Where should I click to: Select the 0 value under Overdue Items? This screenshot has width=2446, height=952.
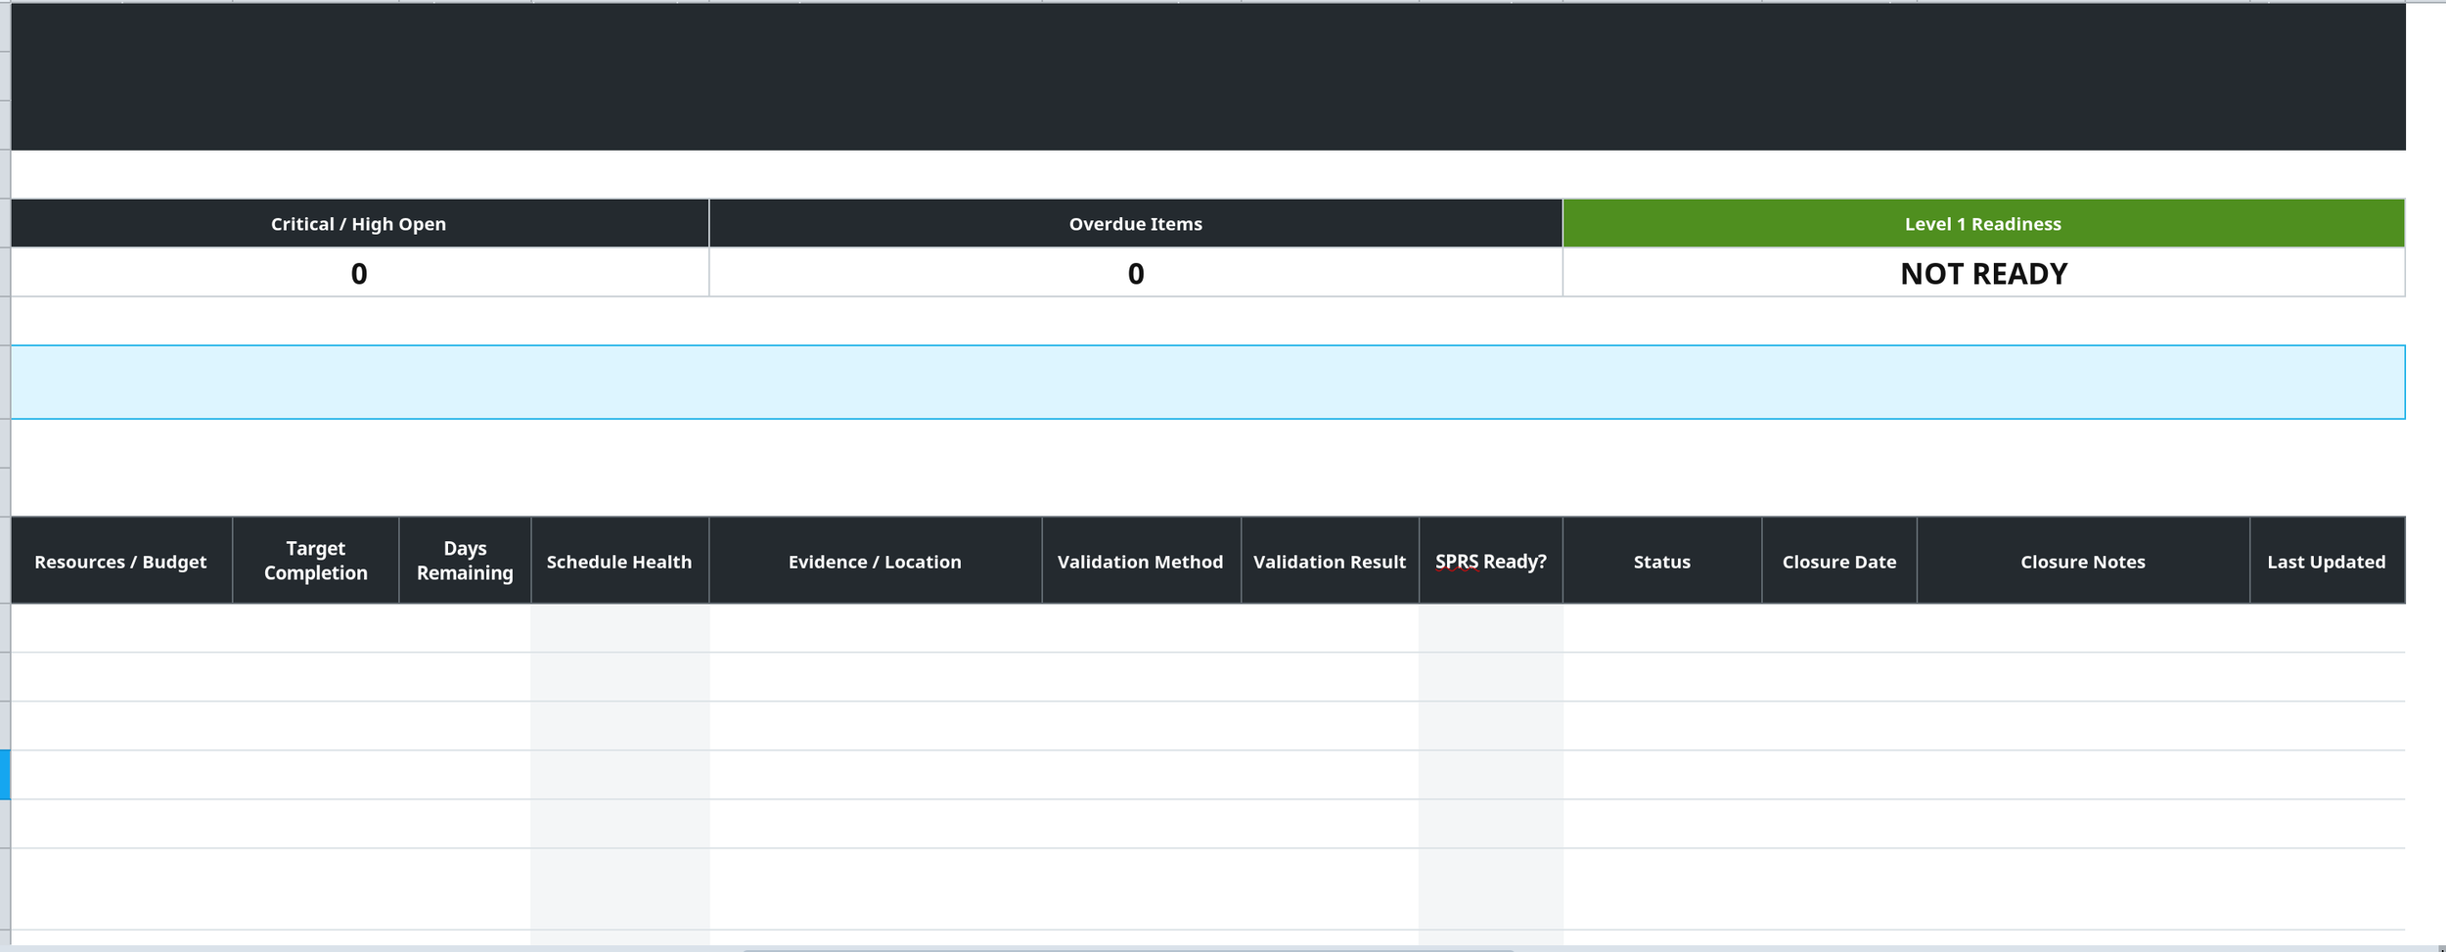1135,273
